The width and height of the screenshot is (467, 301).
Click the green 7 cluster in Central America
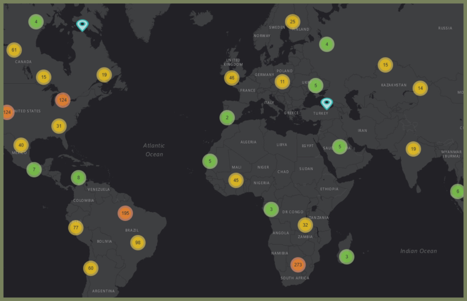(x=34, y=170)
